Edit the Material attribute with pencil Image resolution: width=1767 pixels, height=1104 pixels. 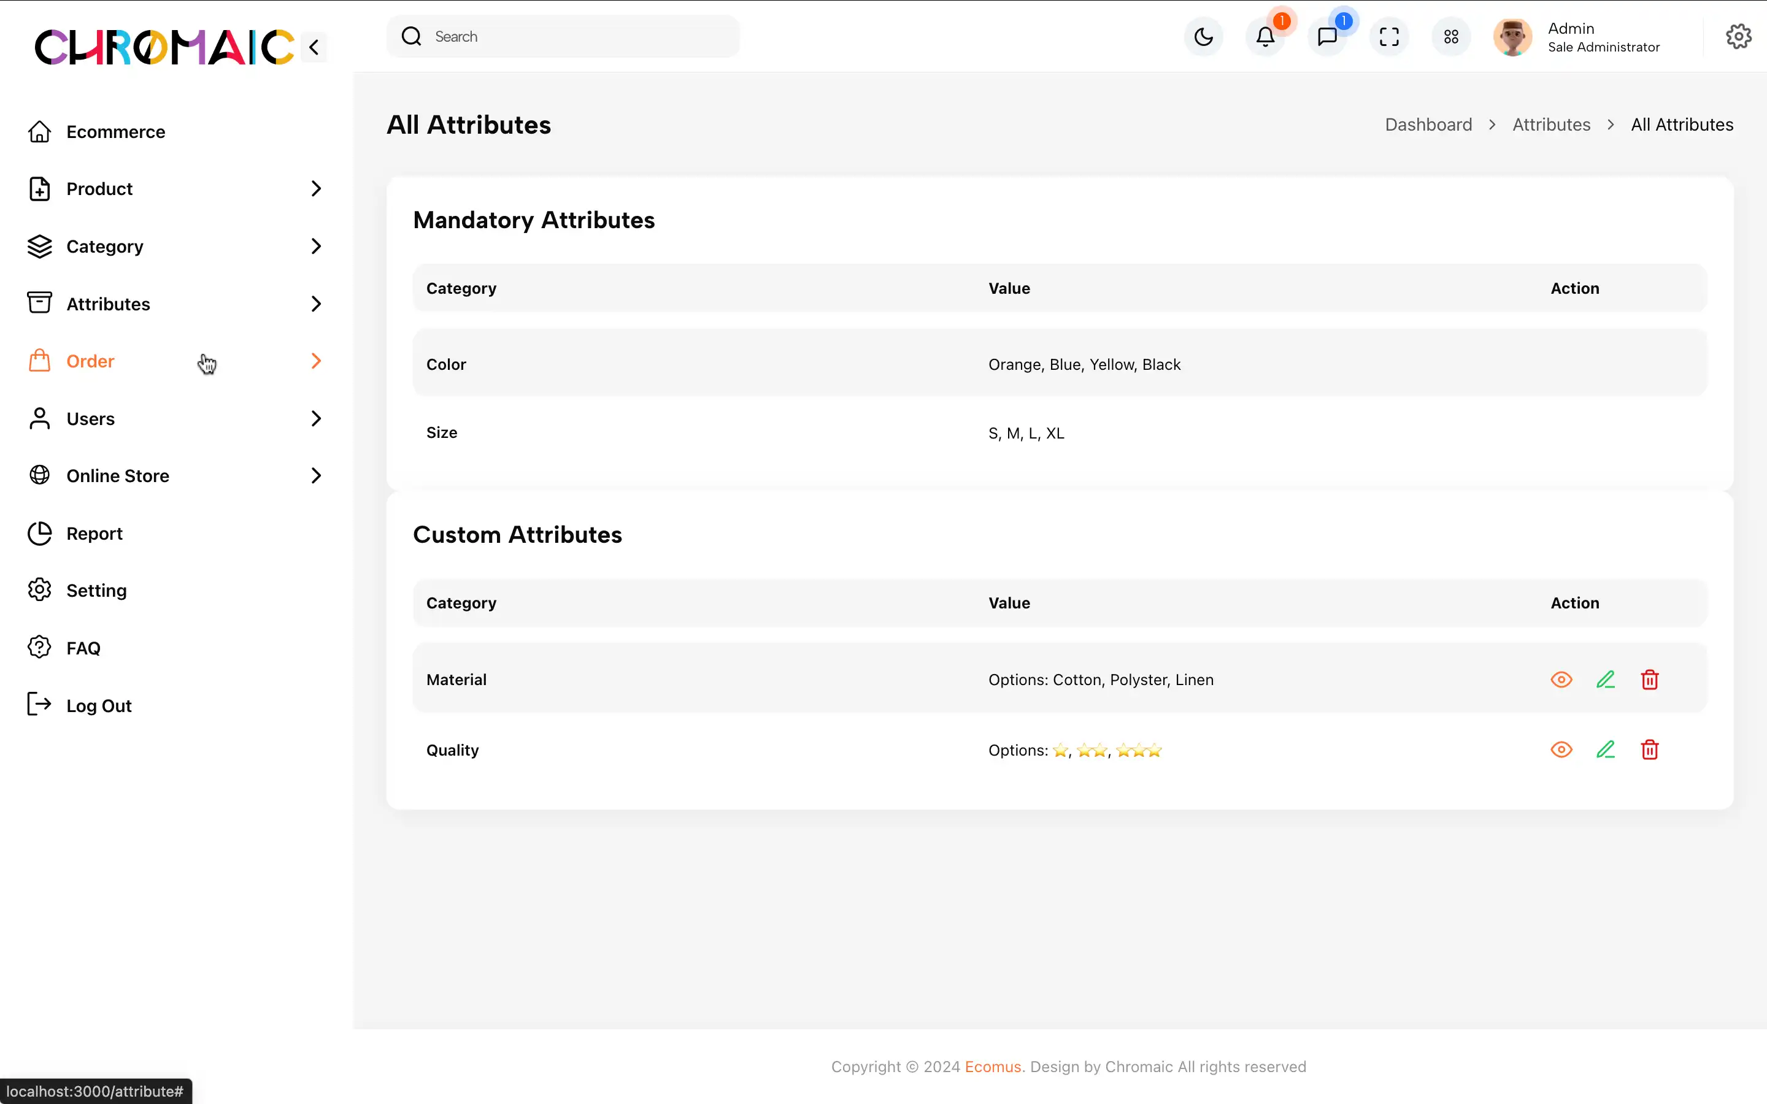pyautogui.click(x=1605, y=680)
